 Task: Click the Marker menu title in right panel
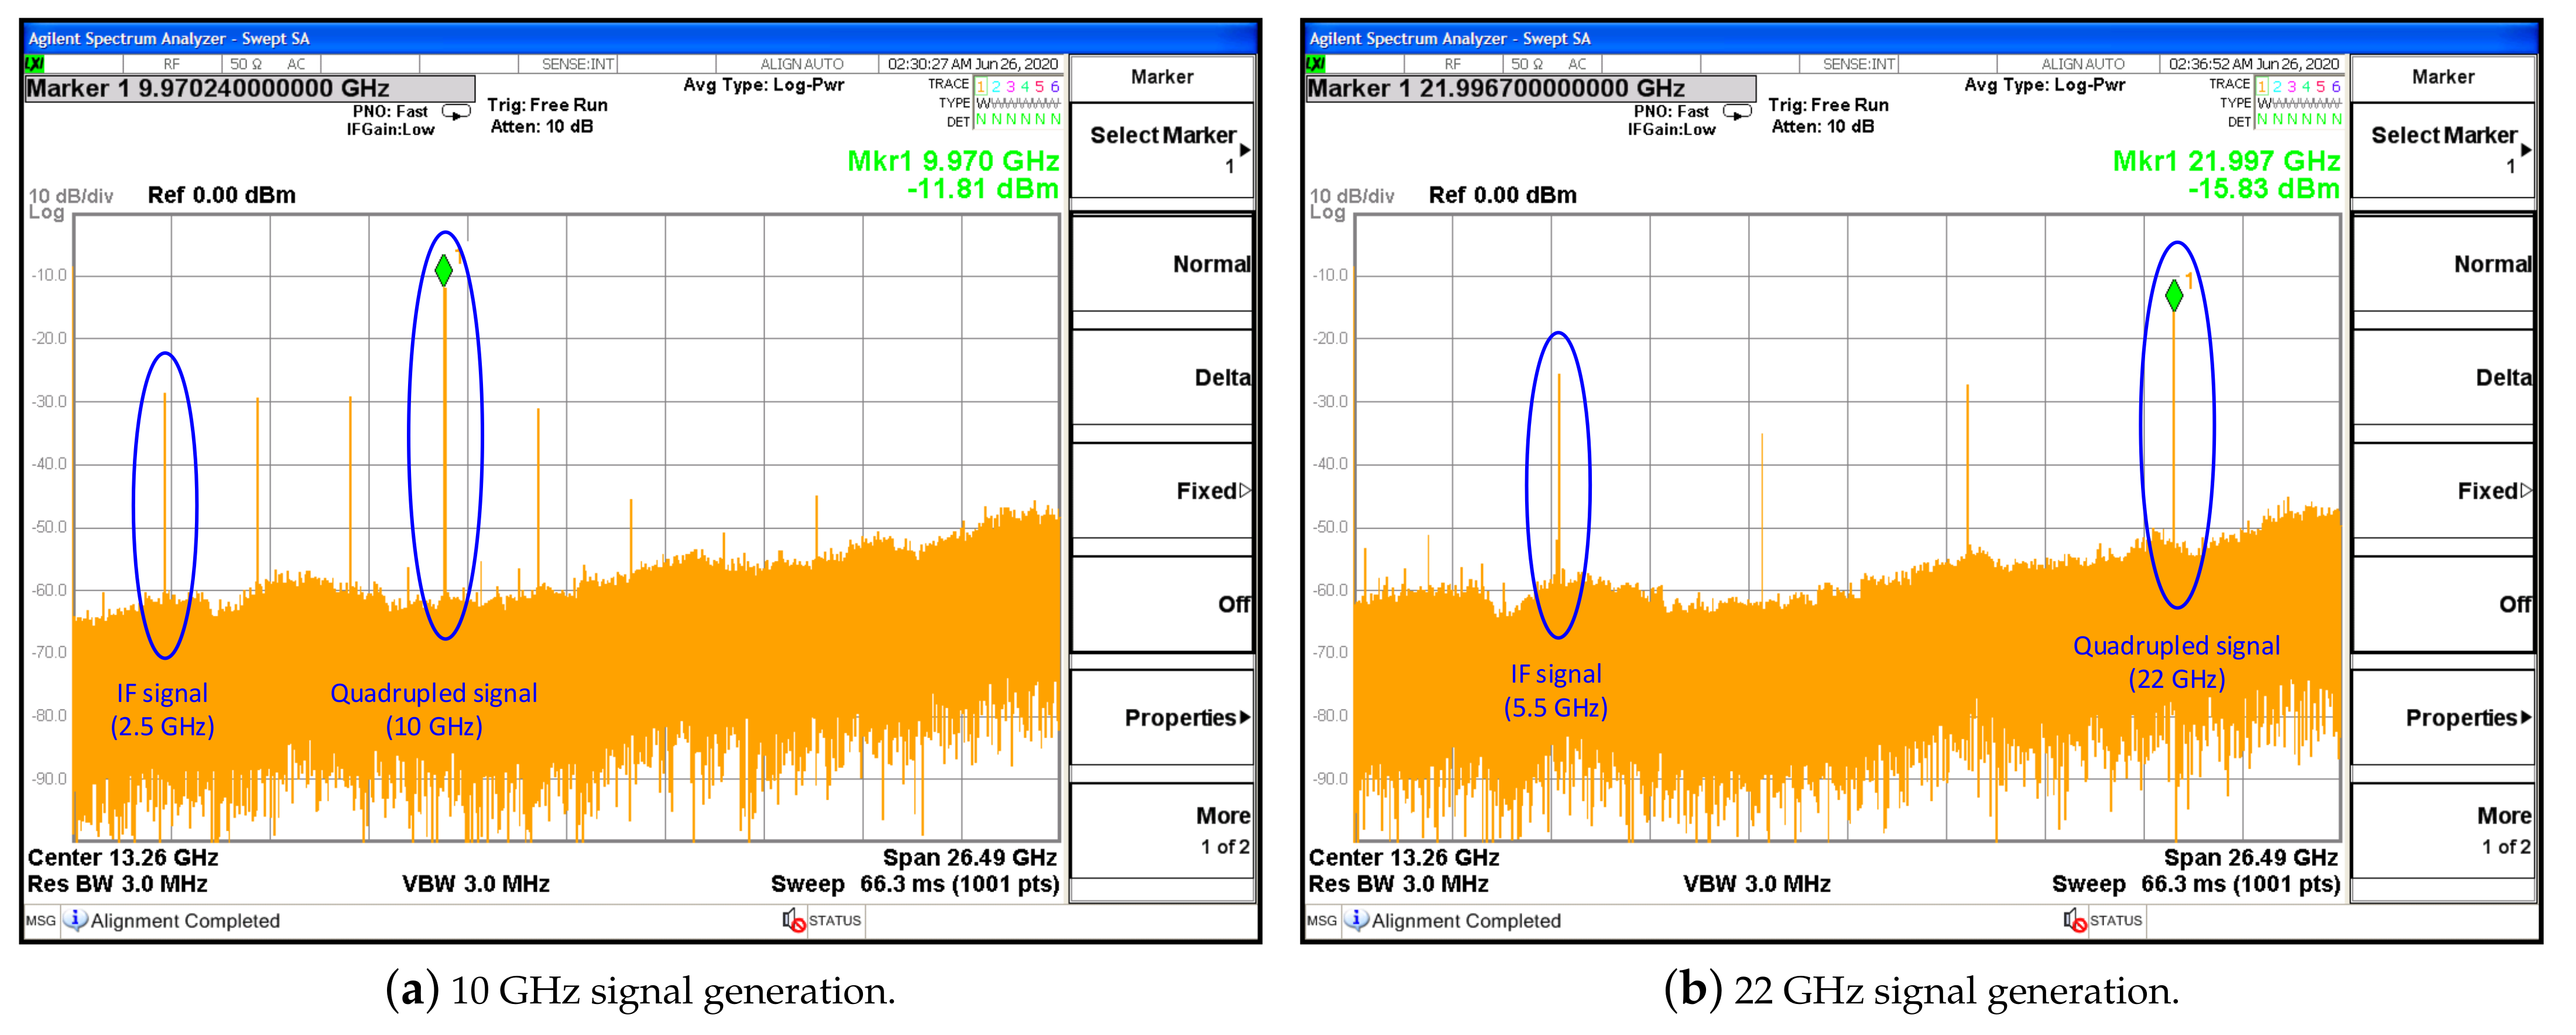[x=2443, y=77]
